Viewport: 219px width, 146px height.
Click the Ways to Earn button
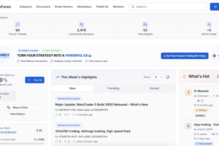click(x=20, y=107)
